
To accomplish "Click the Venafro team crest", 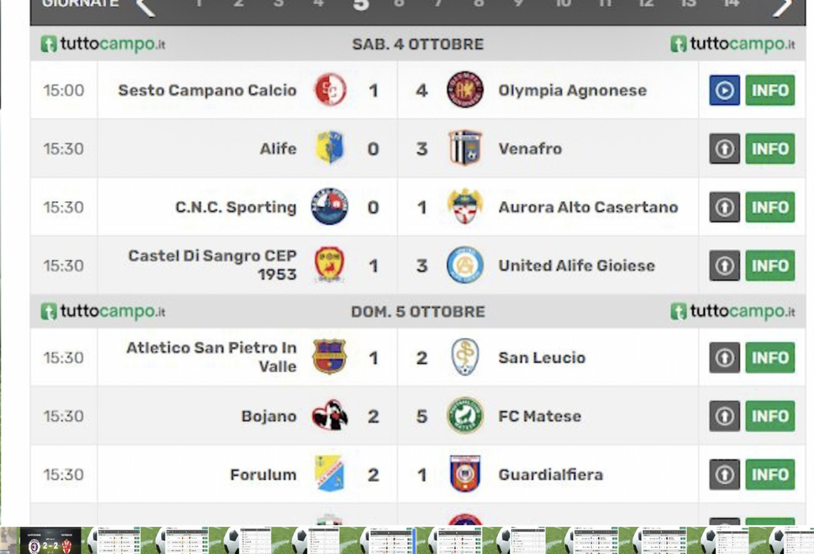I will click(x=465, y=148).
